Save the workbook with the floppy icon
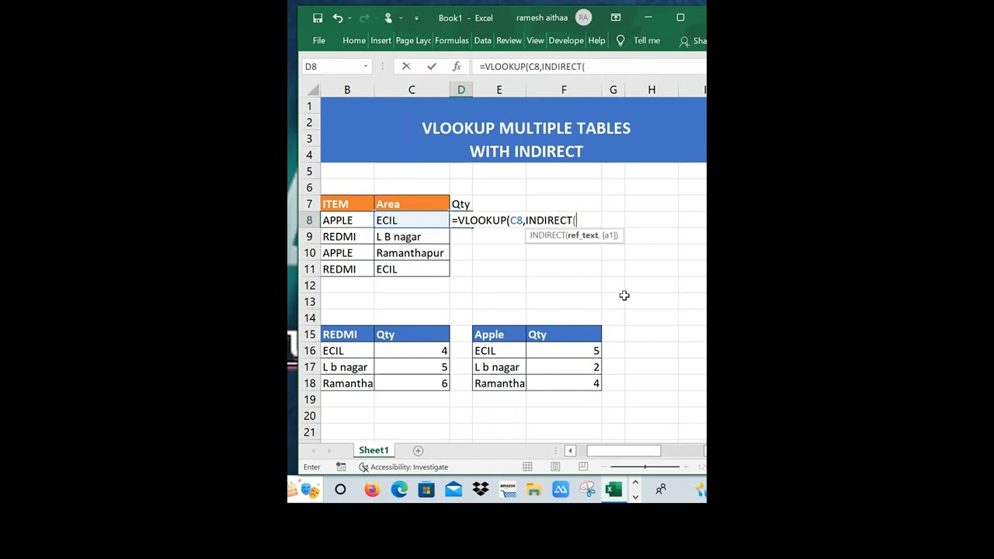Image resolution: width=994 pixels, height=559 pixels. tap(318, 18)
